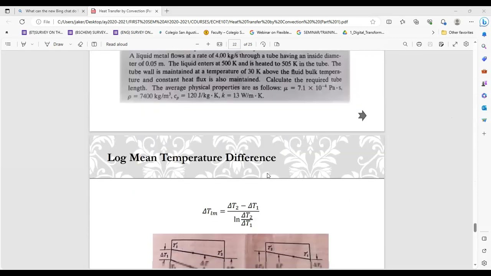Viewport: 491px width, 276px height.
Task: Click the vertical scrollbar thumb of PDF
Action: point(475,228)
